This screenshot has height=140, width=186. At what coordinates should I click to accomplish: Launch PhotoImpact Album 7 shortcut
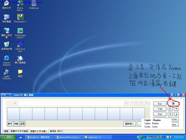[20, 33]
